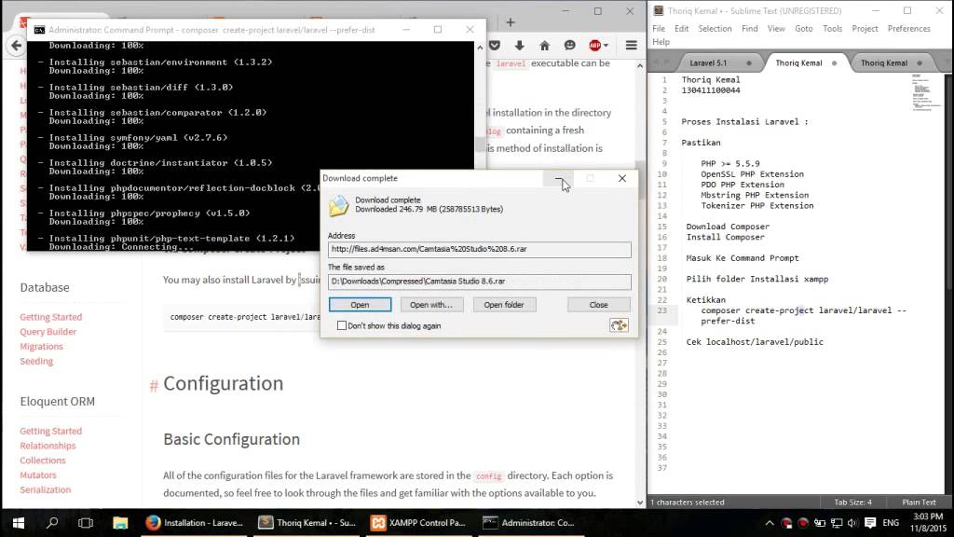Click the Open folder button
The width and height of the screenshot is (954, 537).
pos(504,305)
